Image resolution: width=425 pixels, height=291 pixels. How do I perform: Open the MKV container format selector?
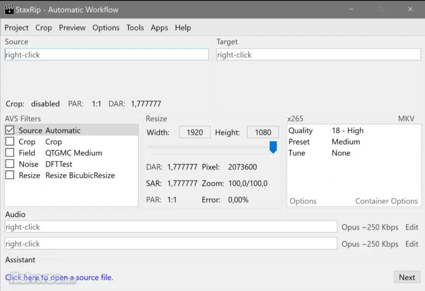406,119
